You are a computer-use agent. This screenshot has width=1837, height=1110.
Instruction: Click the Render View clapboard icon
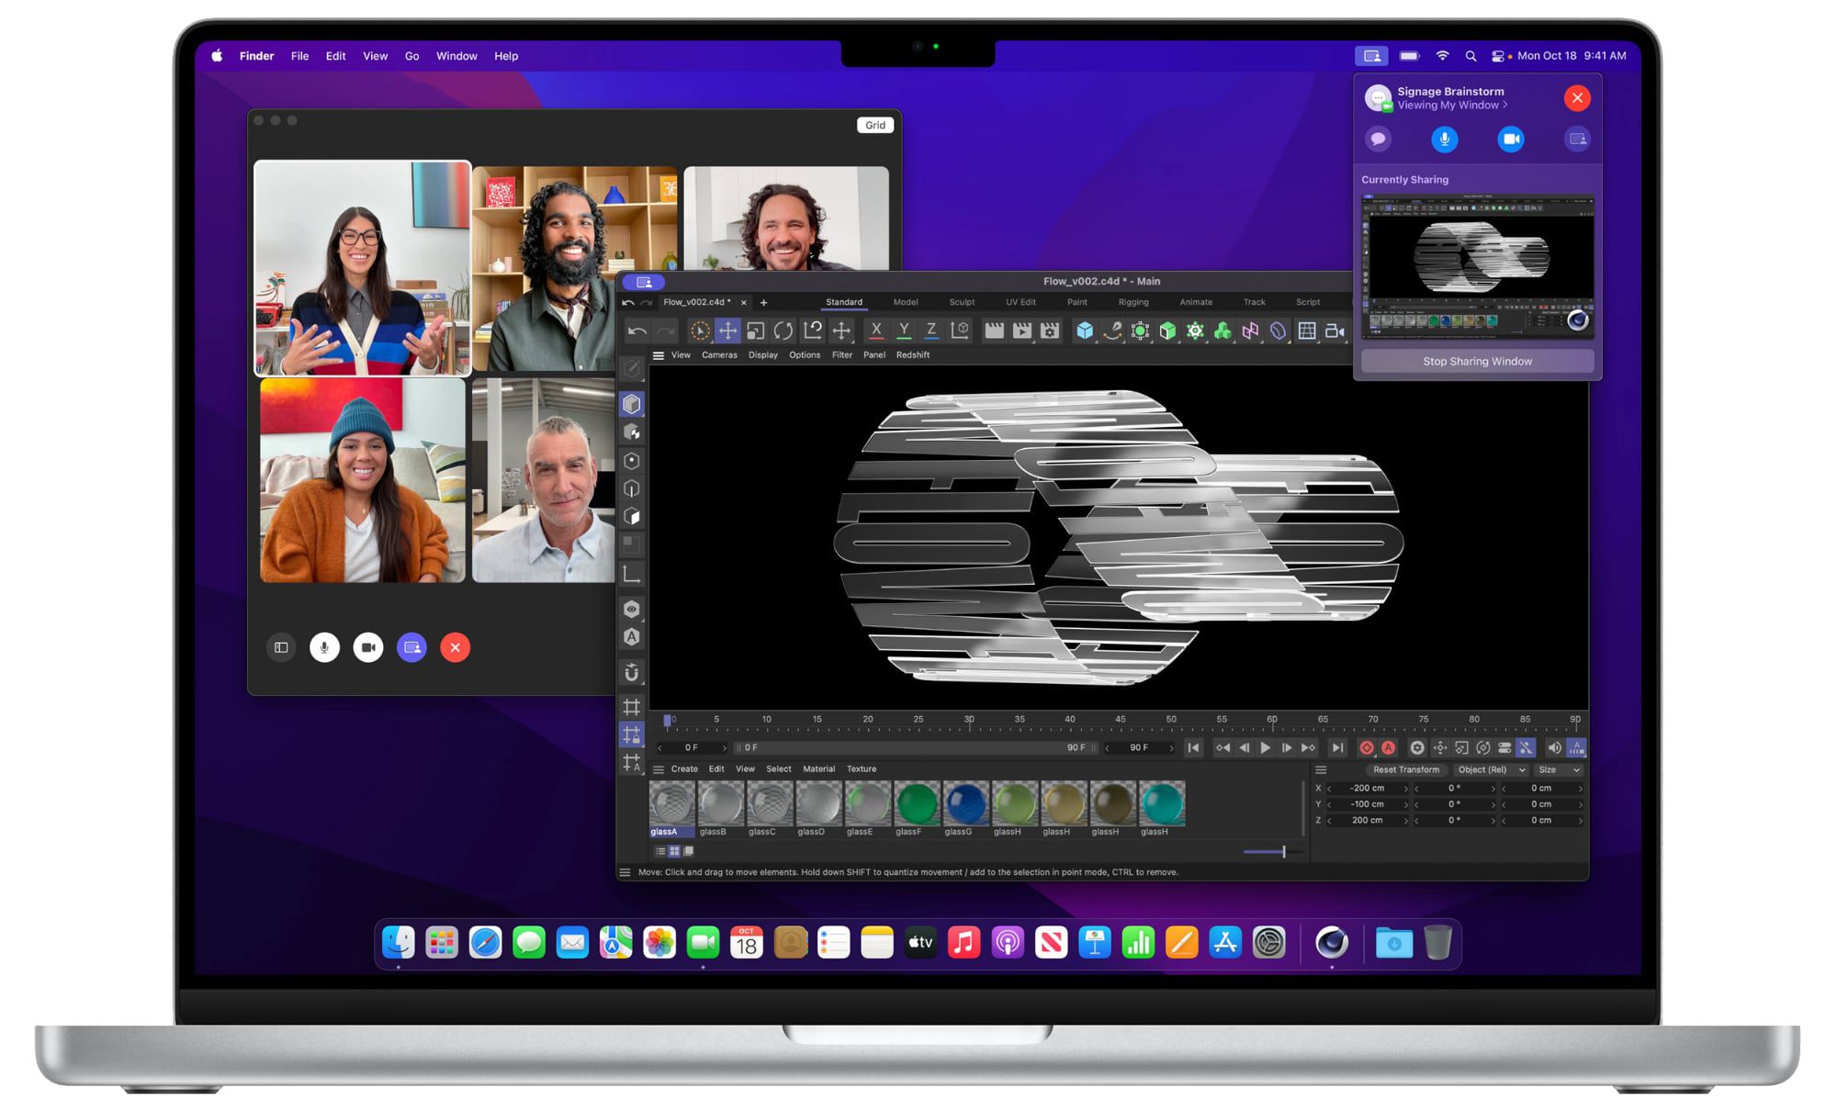pos(994,331)
